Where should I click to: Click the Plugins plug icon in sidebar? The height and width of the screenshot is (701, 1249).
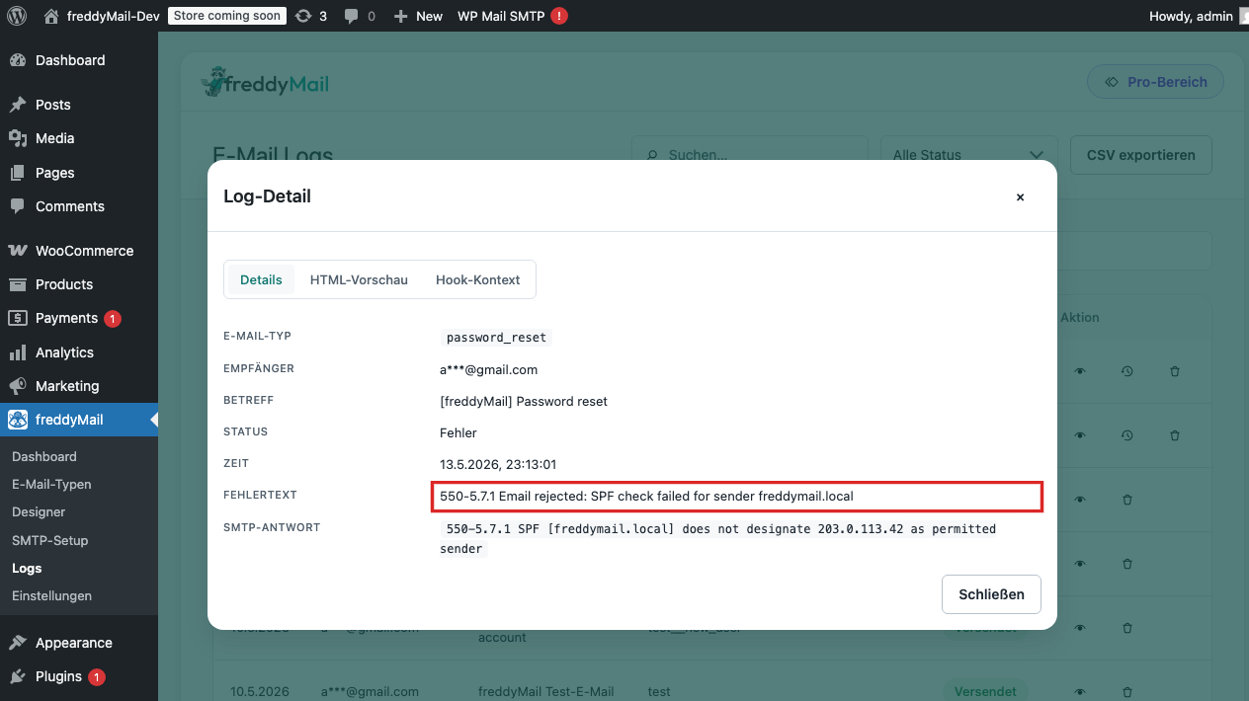click(18, 676)
